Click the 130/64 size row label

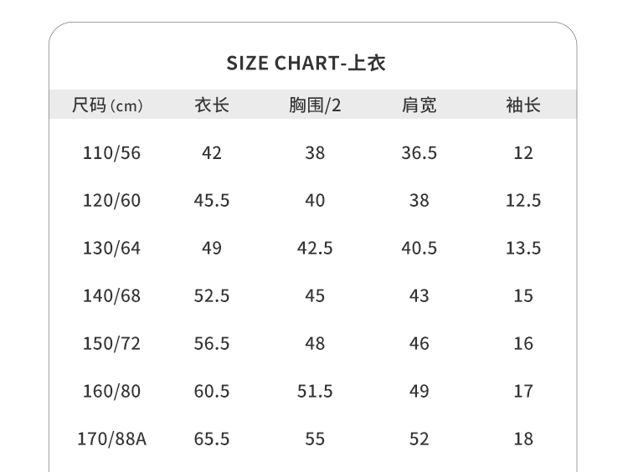[x=111, y=249]
